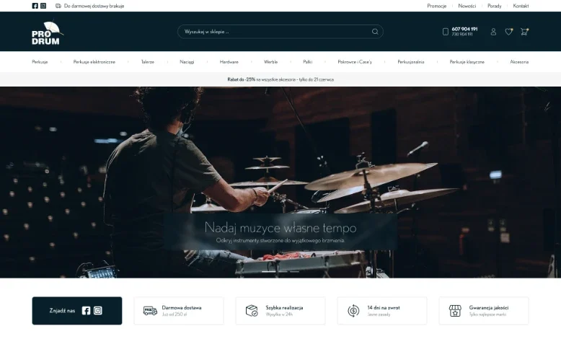Open the Perkusje elektroniczne category

94,62
